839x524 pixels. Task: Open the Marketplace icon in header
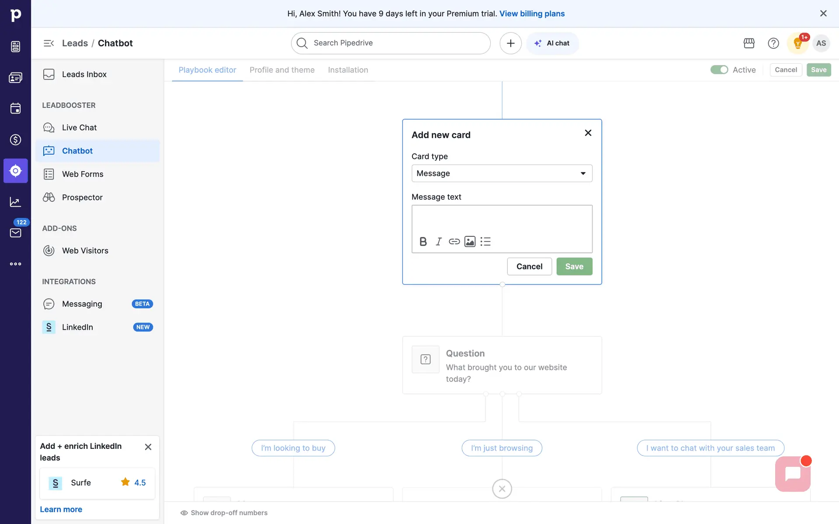pos(749,43)
